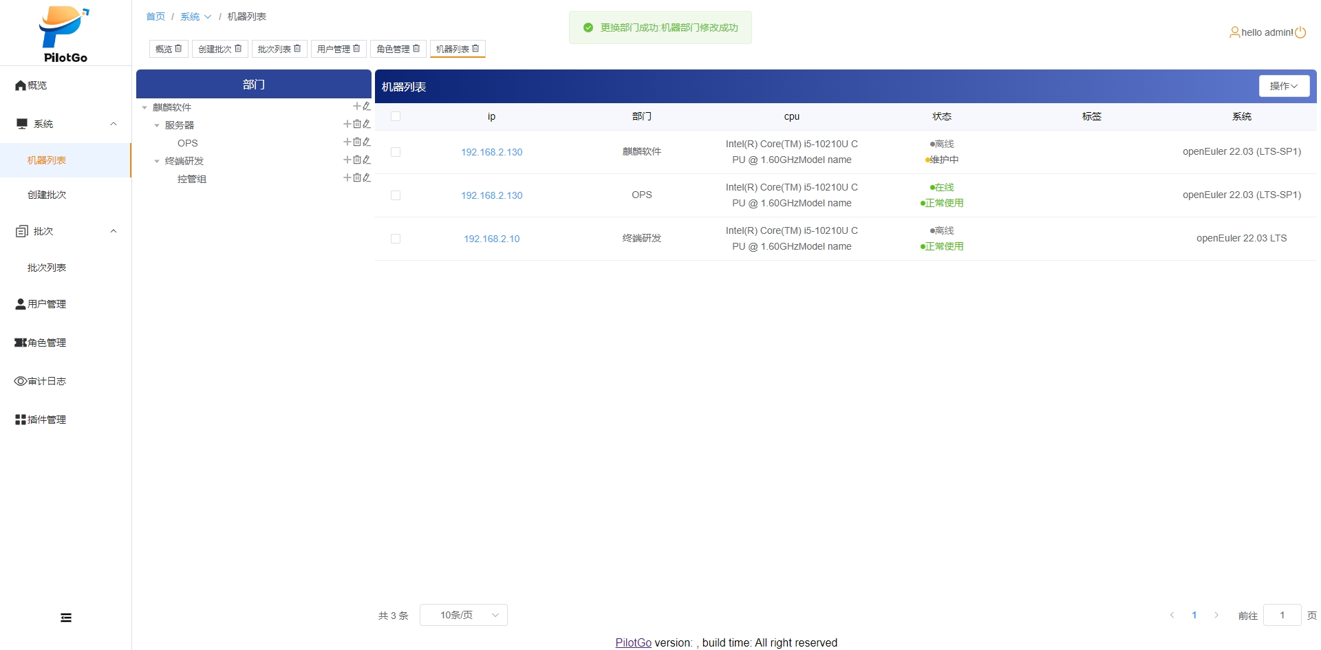The width and height of the screenshot is (1321, 650).
Task: Tick the checkbox for machine 192.168.2.10
Action: [x=396, y=239]
